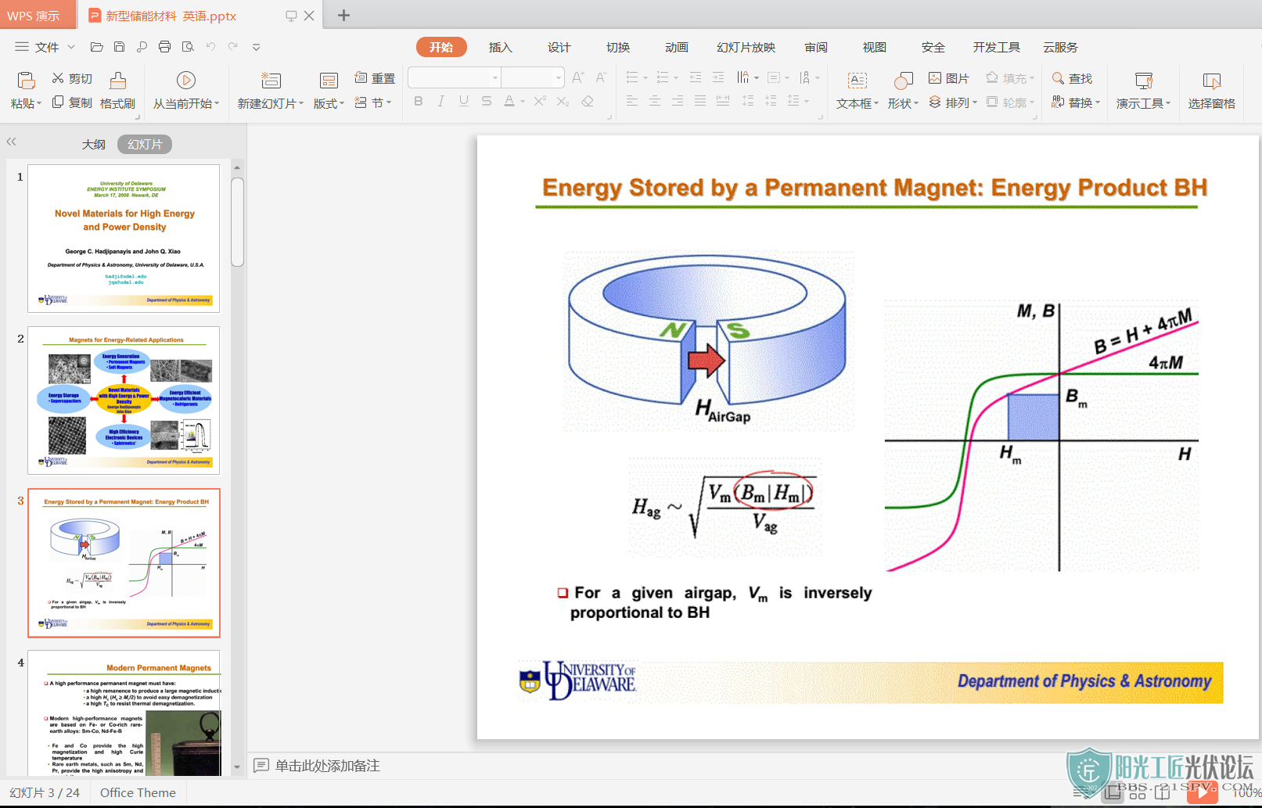Toggle Underline formatting
The width and height of the screenshot is (1262, 808).
coord(464,101)
